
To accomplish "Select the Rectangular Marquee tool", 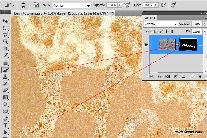I will tap(5, 28).
